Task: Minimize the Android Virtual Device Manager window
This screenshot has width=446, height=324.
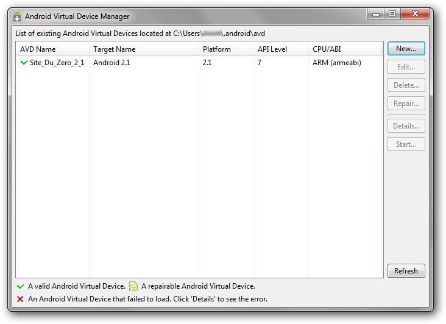Action: [376, 13]
